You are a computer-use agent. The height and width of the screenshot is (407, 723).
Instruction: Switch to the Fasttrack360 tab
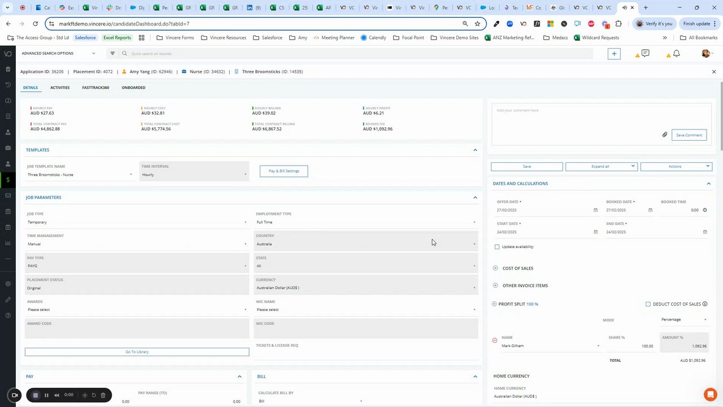(95, 88)
